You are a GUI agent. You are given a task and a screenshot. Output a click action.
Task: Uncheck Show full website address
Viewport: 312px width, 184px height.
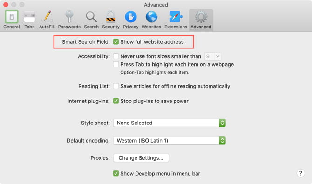point(116,42)
